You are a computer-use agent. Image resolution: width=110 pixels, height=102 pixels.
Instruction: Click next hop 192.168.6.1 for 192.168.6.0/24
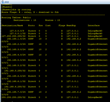pos(74,76)
